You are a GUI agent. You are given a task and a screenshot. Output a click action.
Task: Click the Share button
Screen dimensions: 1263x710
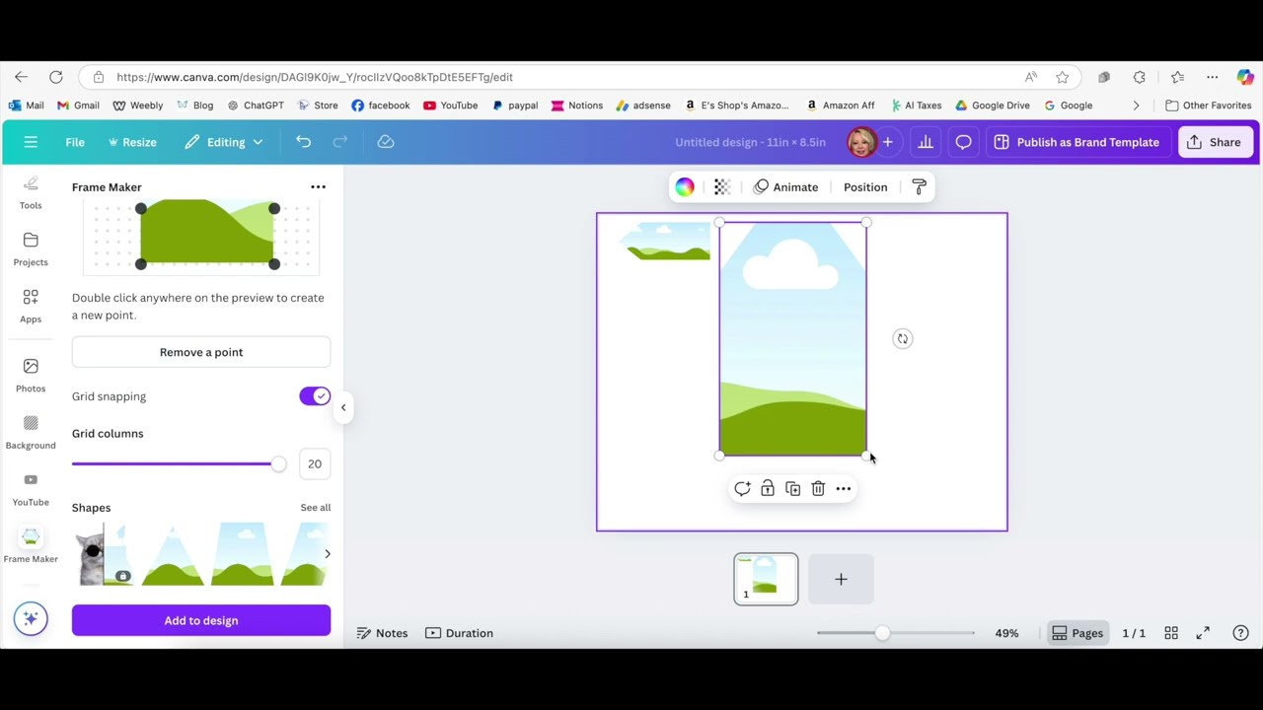click(1214, 142)
